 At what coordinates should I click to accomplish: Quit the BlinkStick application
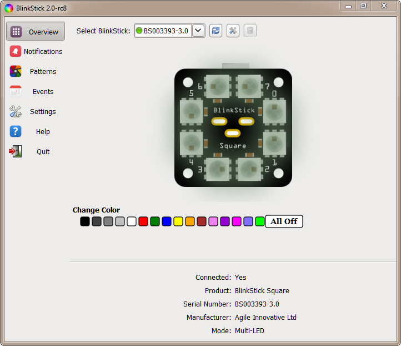pos(36,152)
